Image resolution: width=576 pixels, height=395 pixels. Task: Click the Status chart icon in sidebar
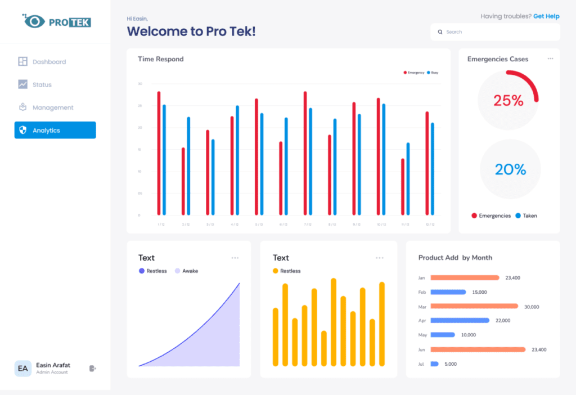pyautogui.click(x=24, y=84)
